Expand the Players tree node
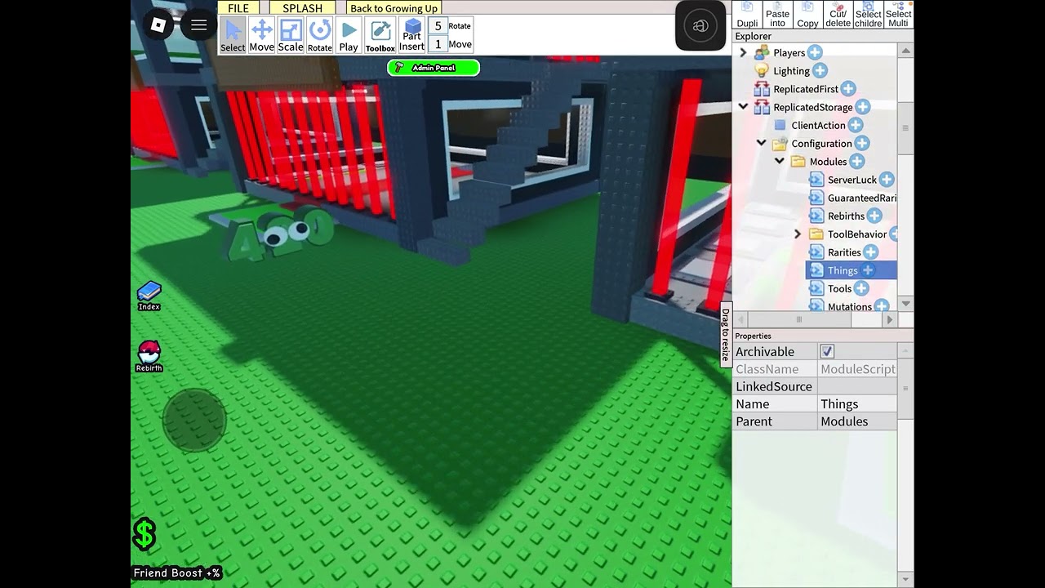The image size is (1045, 588). tap(743, 53)
